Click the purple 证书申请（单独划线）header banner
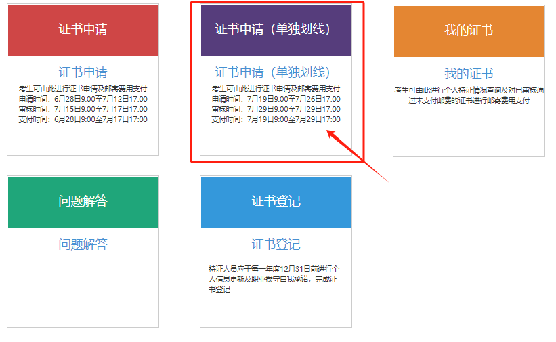The height and width of the screenshot is (342, 556). (x=276, y=30)
